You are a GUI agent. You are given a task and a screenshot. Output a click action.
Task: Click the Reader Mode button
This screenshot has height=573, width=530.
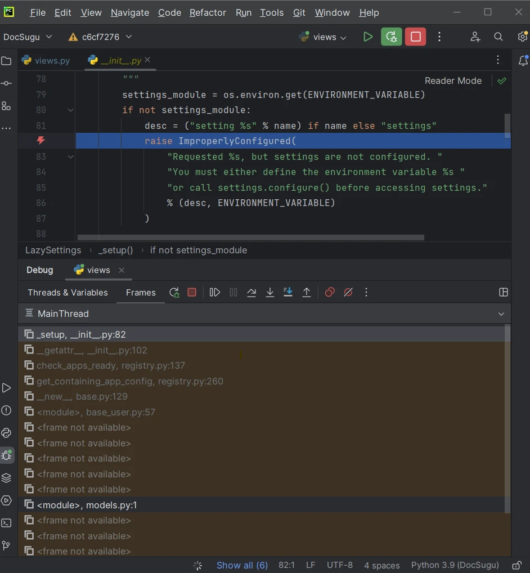coord(453,80)
